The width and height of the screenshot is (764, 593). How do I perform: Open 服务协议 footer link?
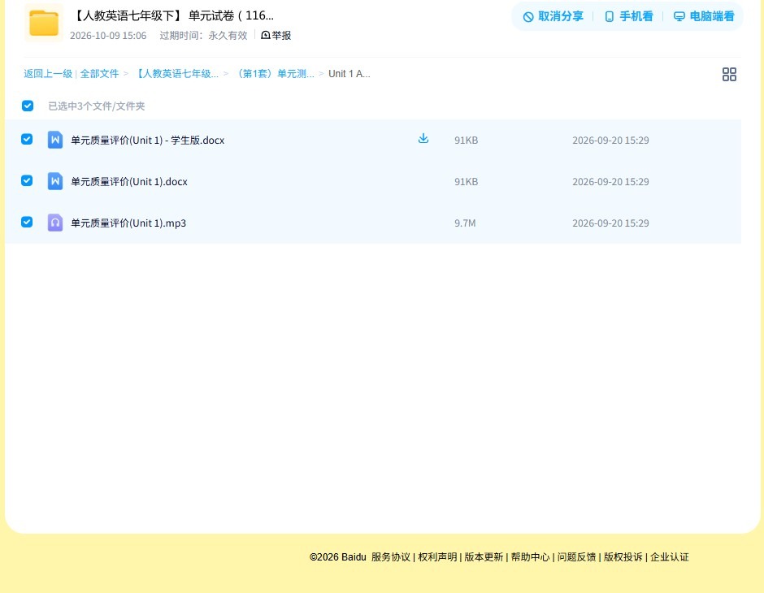click(x=391, y=557)
